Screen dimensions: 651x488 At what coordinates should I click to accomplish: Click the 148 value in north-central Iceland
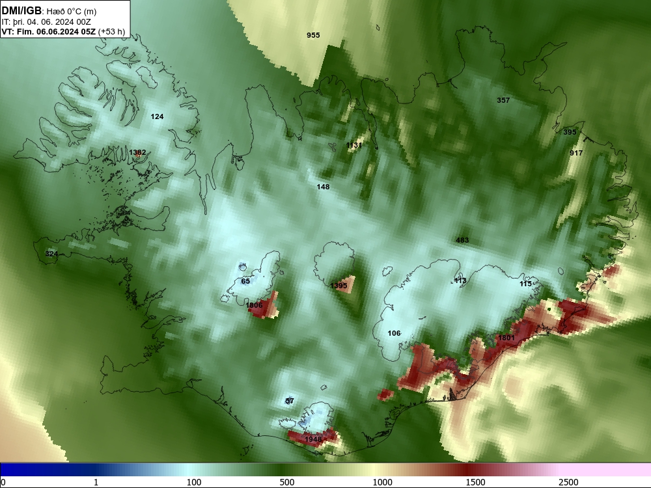coord(323,187)
